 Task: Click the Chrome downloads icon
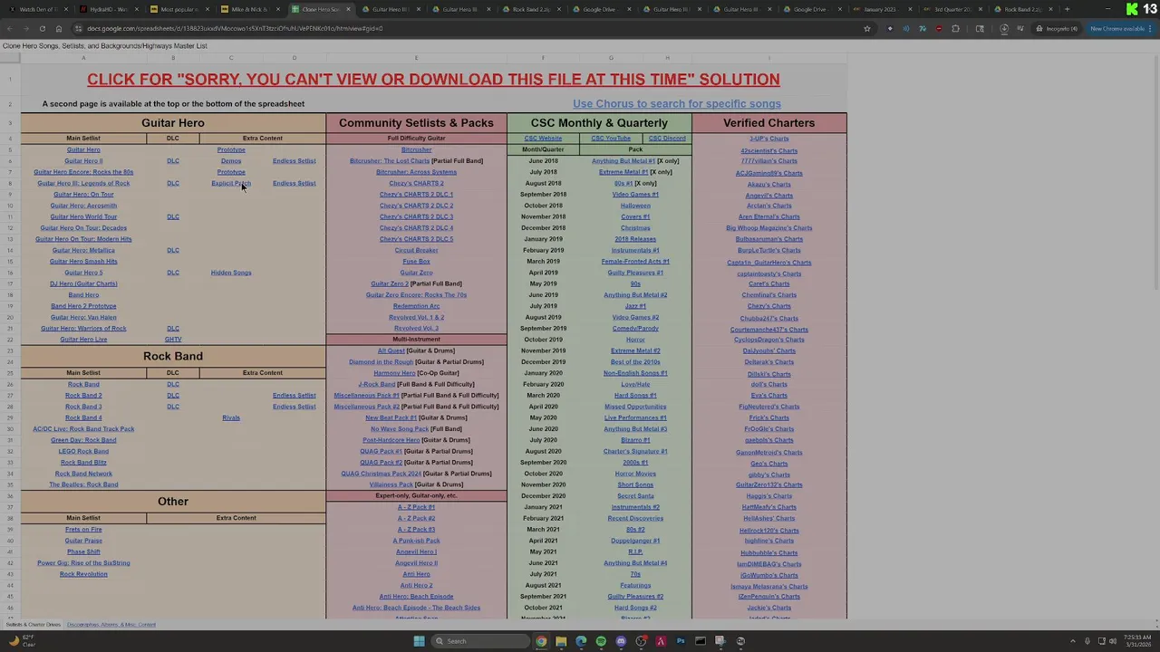coord(1003,28)
